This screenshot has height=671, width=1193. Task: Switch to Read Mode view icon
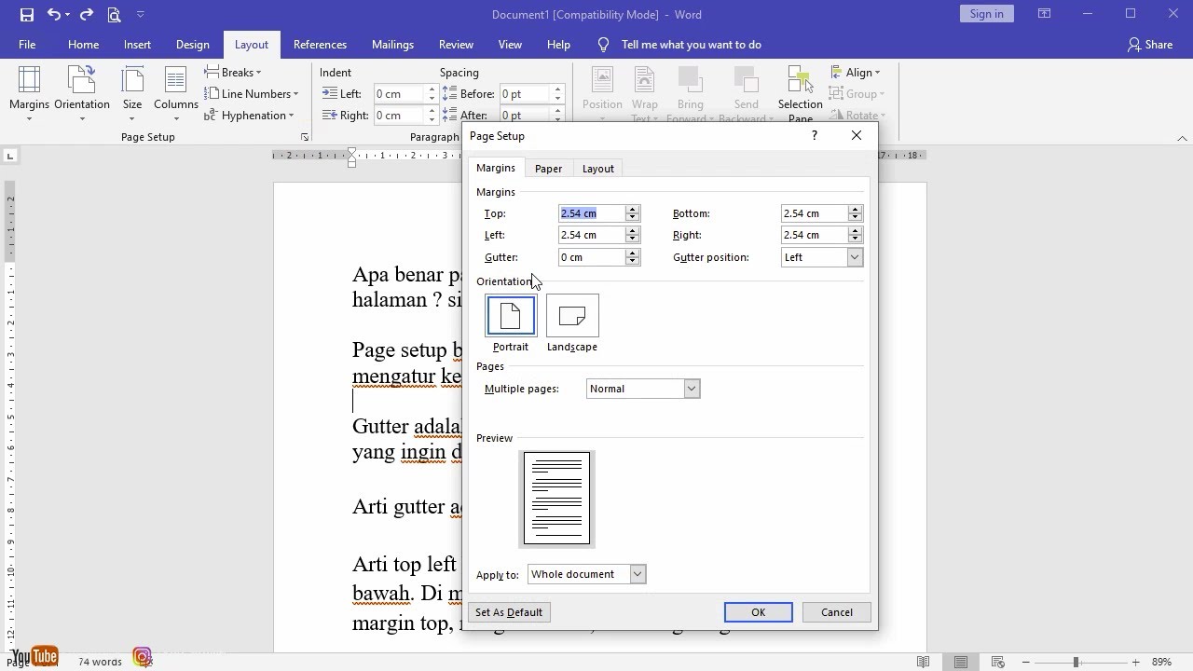click(923, 662)
